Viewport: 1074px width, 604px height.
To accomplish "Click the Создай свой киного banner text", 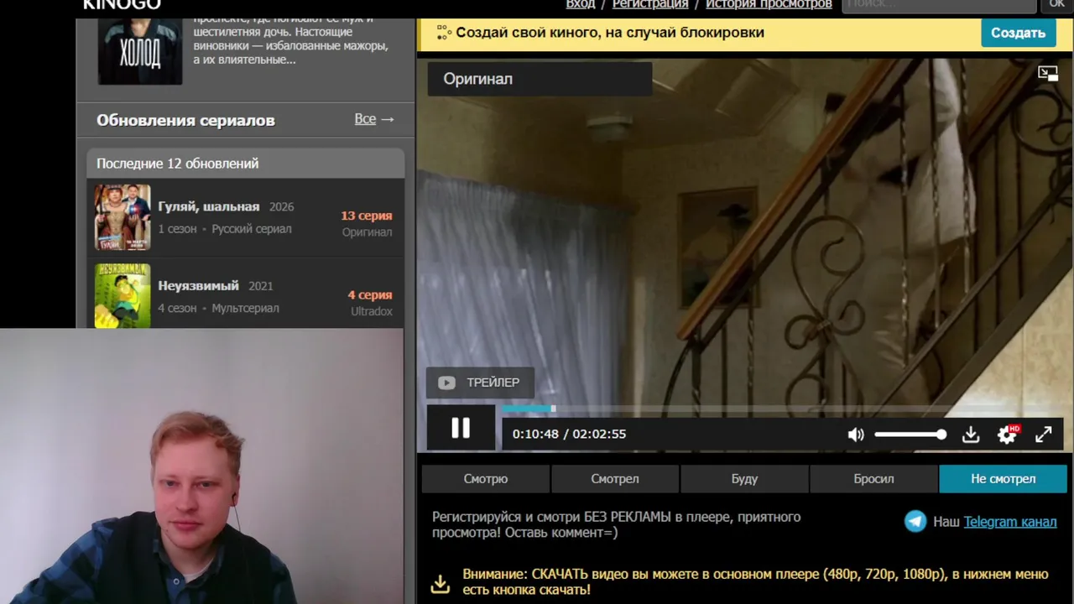I will (610, 33).
